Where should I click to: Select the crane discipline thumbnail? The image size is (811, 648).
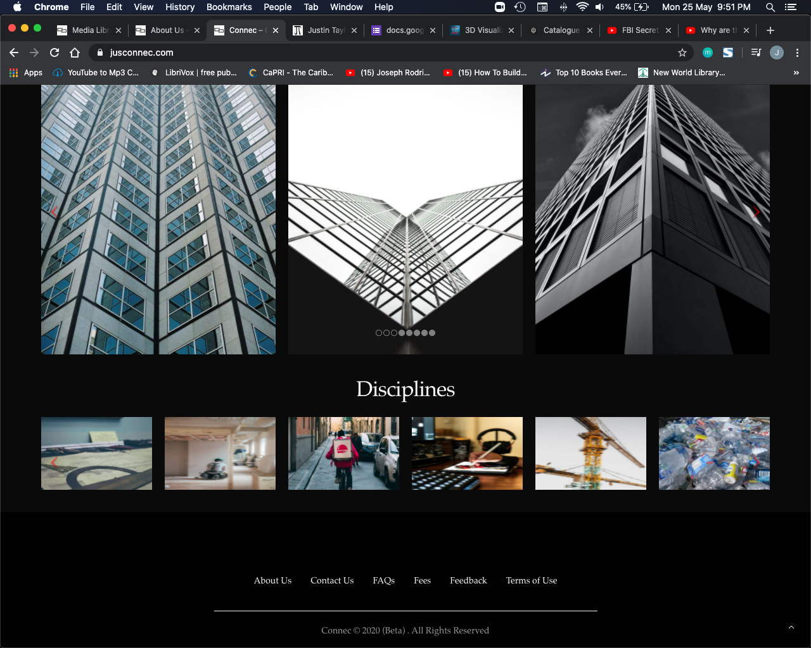(591, 453)
